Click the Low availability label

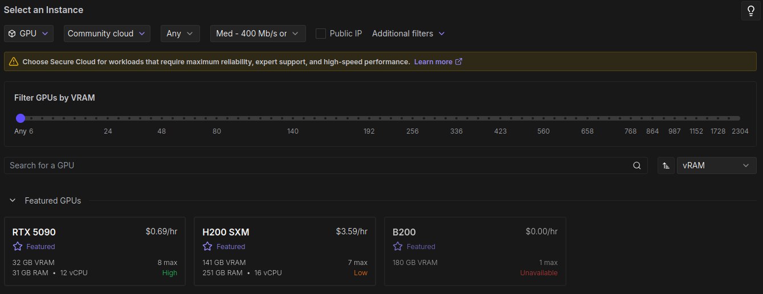pos(361,273)
